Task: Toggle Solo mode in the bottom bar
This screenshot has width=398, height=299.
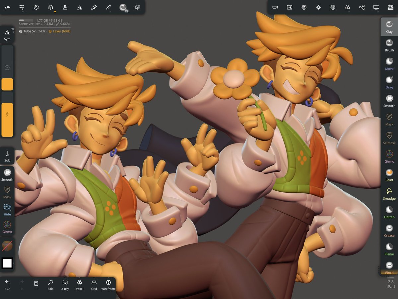Action: tap(50, 285)
